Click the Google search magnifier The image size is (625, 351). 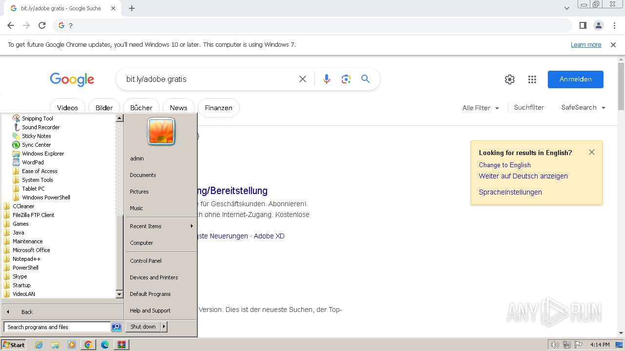click(365, 79)
